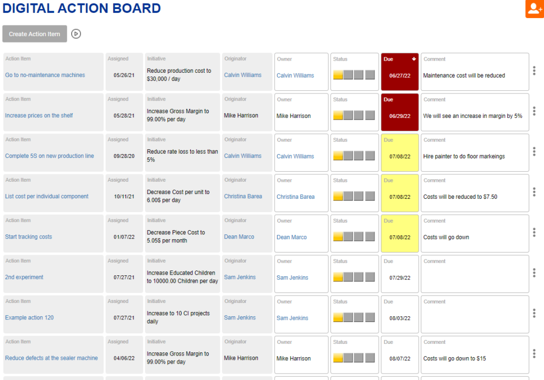Click third status block in Increase prices row
The height and width of the screenshot is (380, 544).
click(359, 115)
